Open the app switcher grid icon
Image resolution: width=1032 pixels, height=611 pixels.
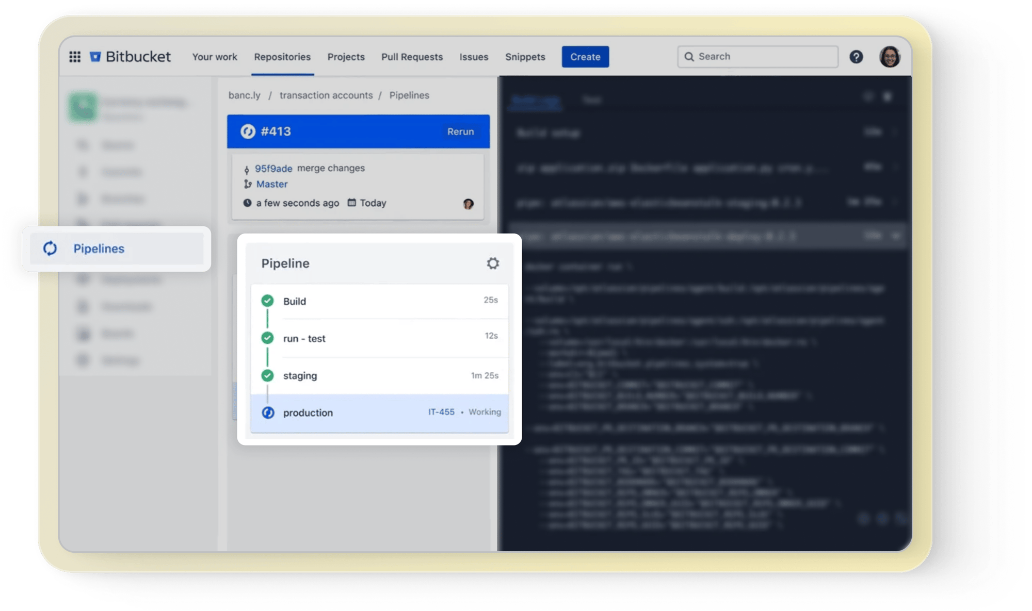75,57
